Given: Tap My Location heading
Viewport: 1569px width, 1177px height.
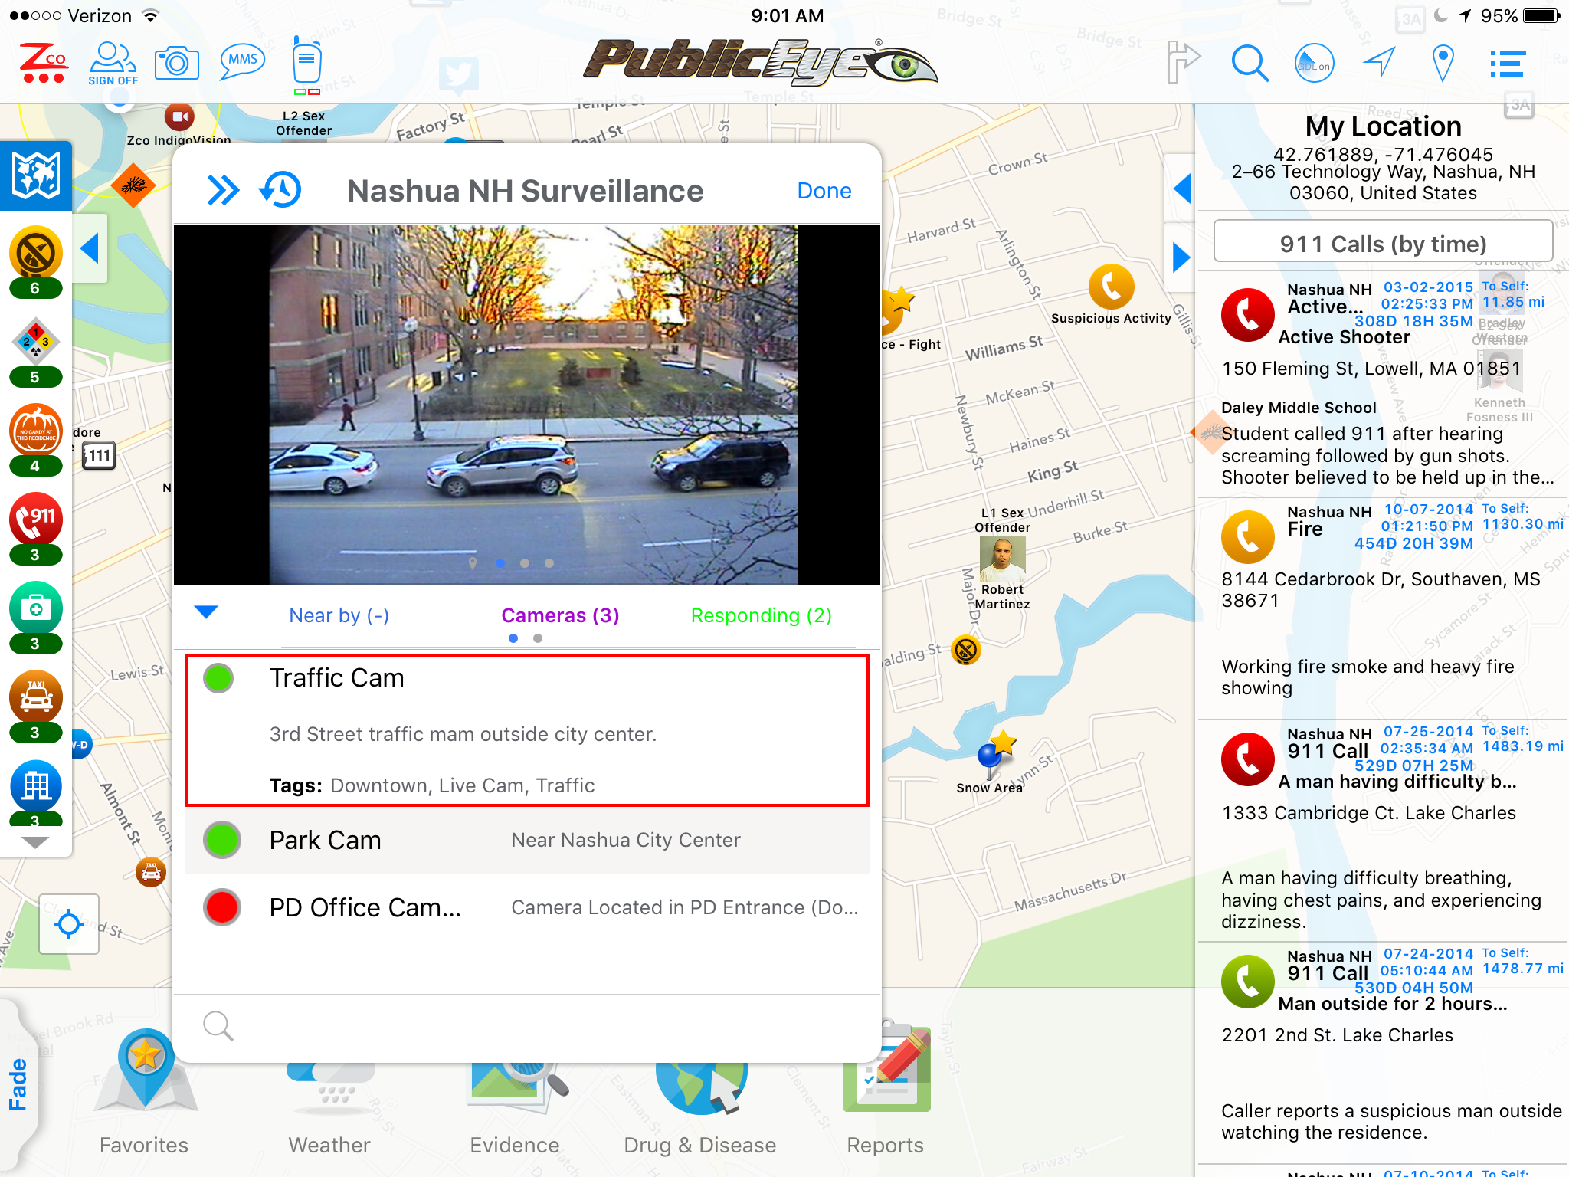Looking at the screenshot, I should [x=1383, y=126].
